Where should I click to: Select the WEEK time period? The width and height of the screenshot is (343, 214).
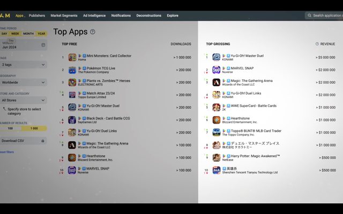tap(15, 34)
